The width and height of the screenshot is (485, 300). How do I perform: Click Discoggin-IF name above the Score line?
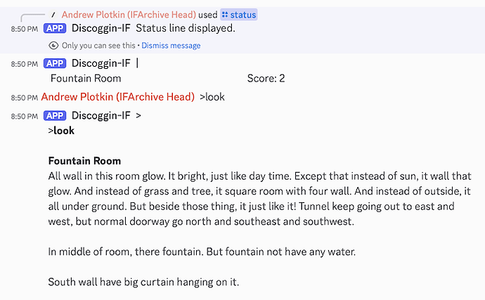(x=101, y=63)
